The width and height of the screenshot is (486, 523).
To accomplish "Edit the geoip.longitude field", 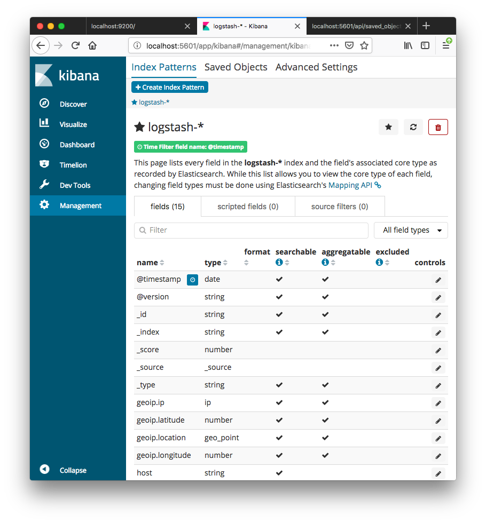I will (x=438, y=456).
